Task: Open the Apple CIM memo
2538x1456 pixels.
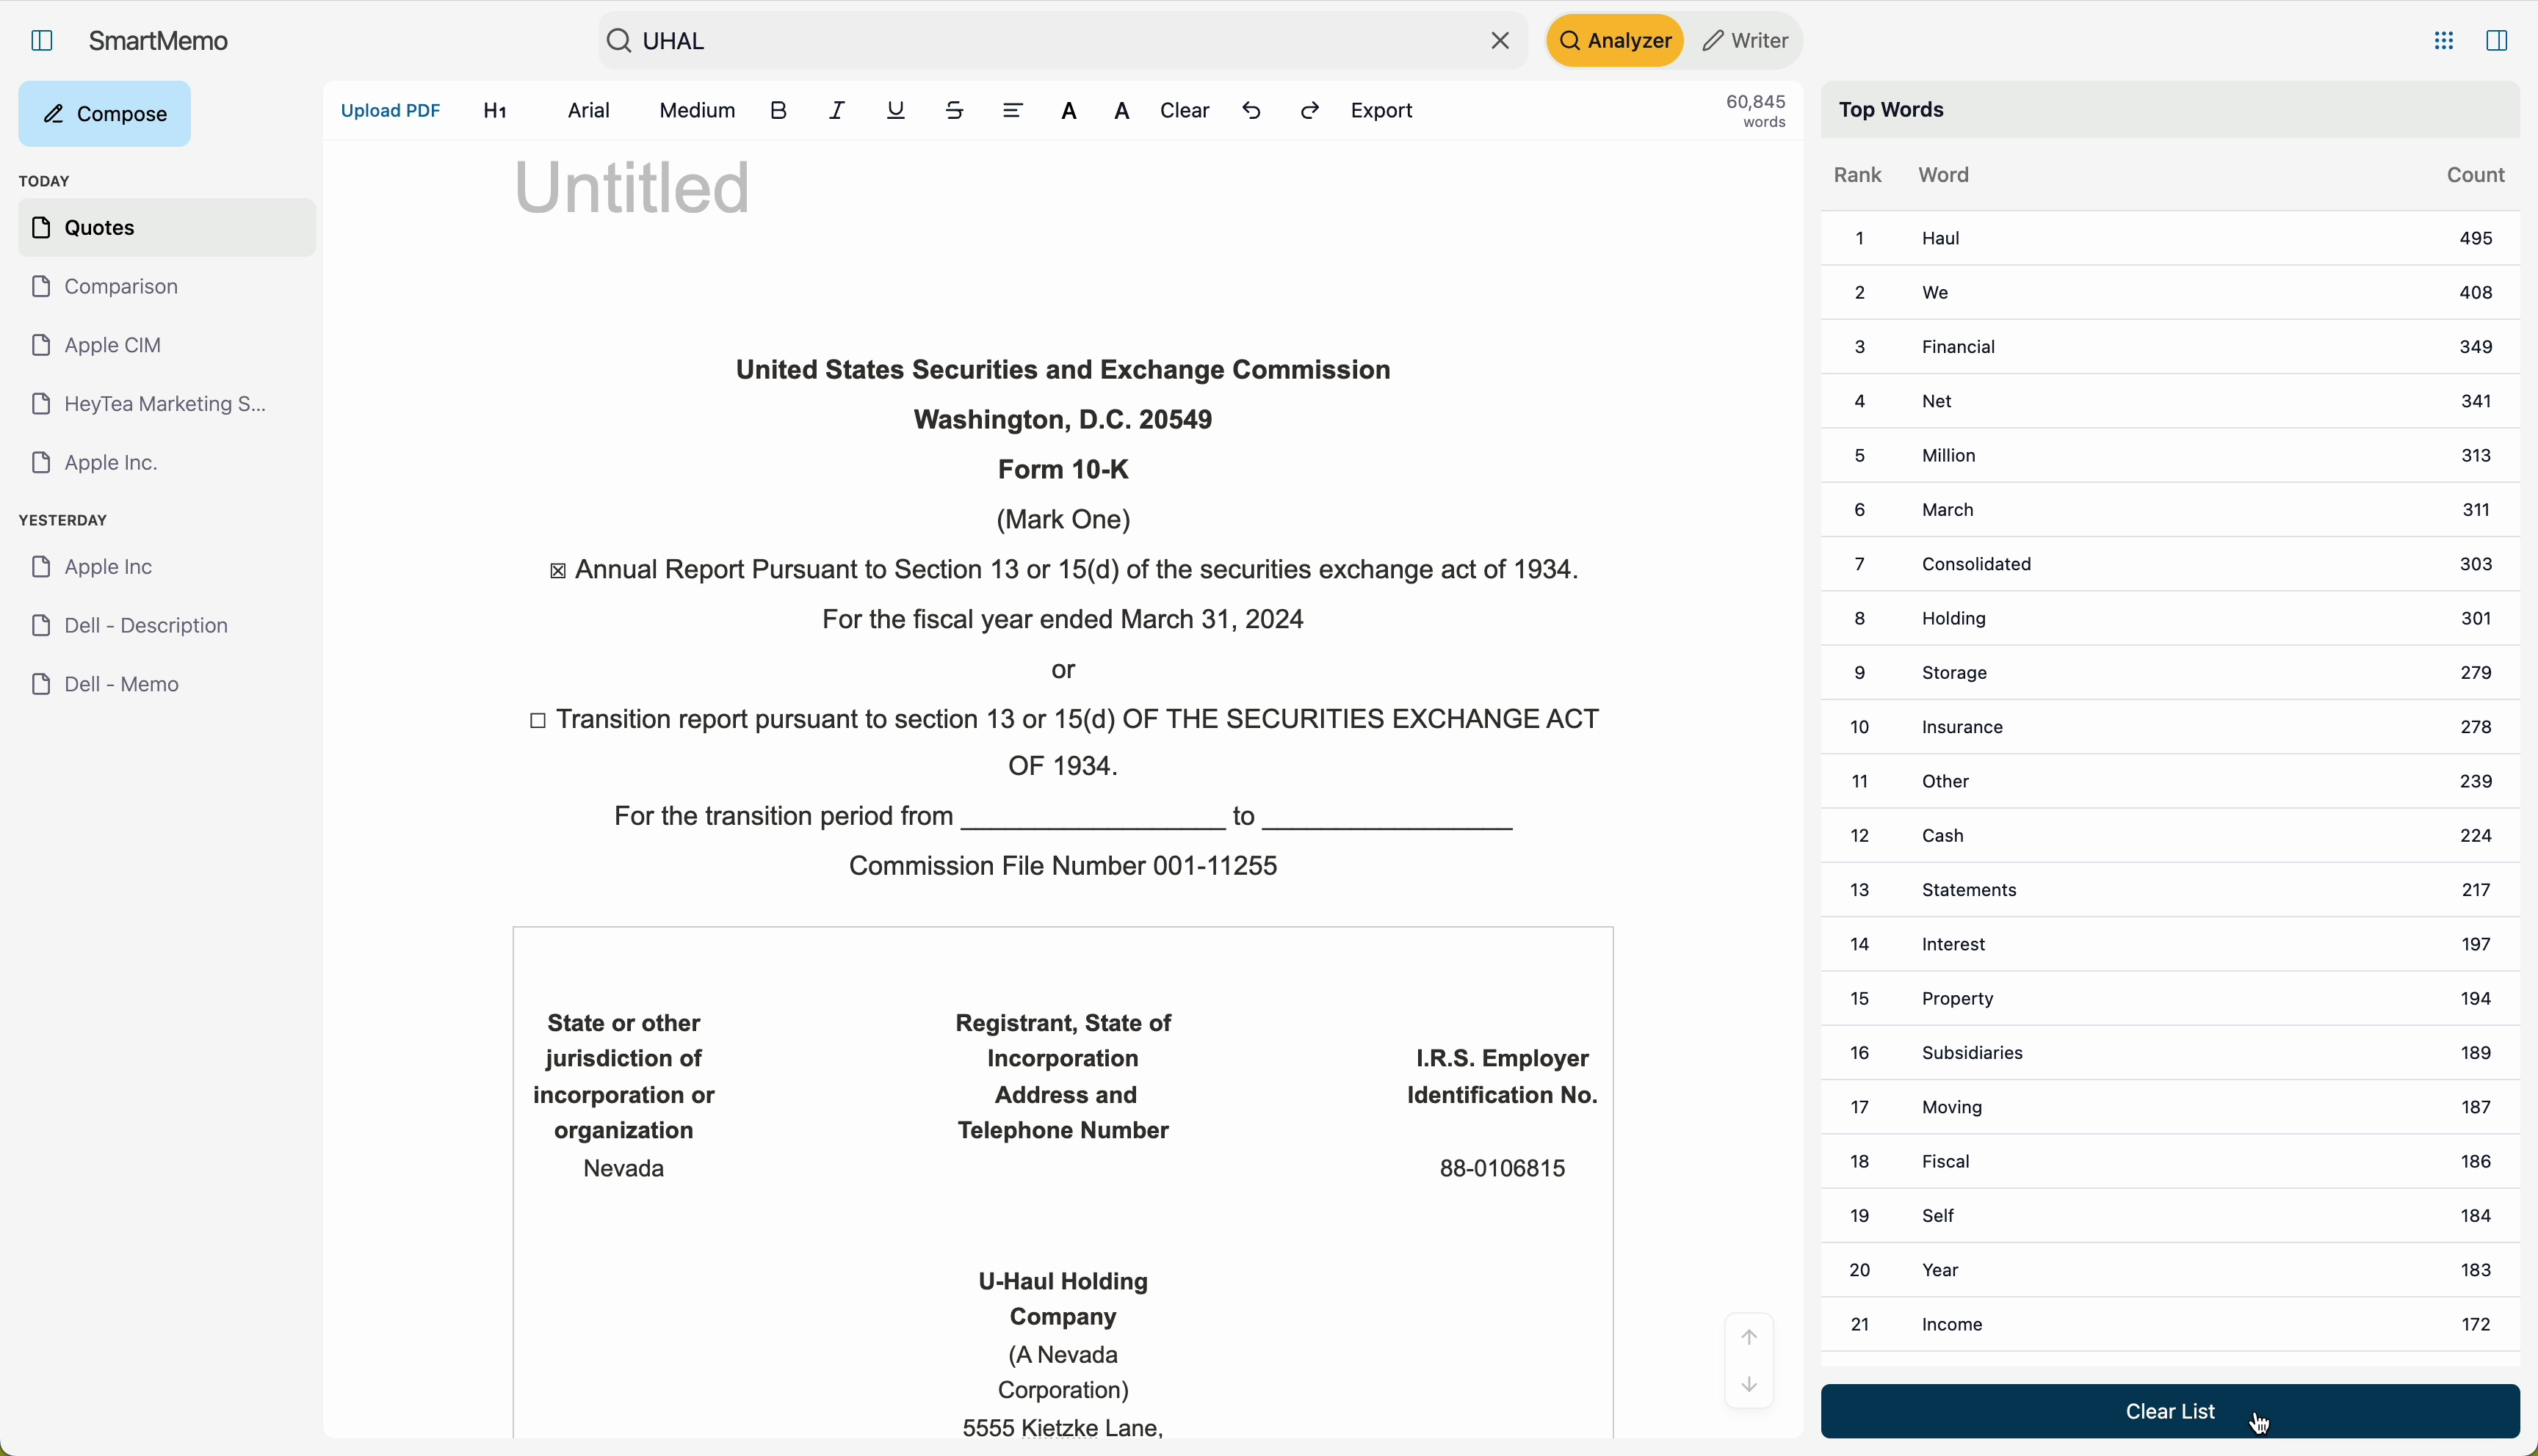Action: click(167, 346)
